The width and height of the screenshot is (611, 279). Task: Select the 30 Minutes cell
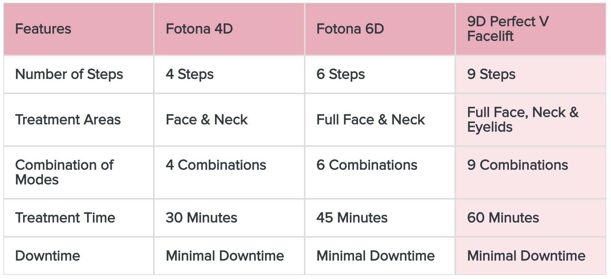202,218
